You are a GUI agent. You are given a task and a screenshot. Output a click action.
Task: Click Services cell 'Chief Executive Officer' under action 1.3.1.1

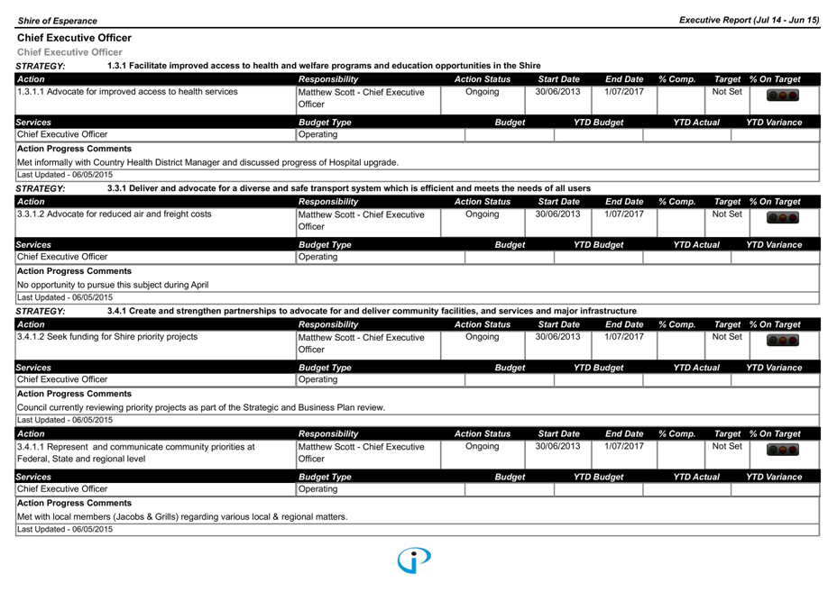pos(62,134)
